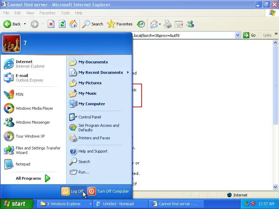Image resolution: width=279 pixels, height=209 pixels.
Task: Launch Notepad from the Start menu
Action: point(33,164)
